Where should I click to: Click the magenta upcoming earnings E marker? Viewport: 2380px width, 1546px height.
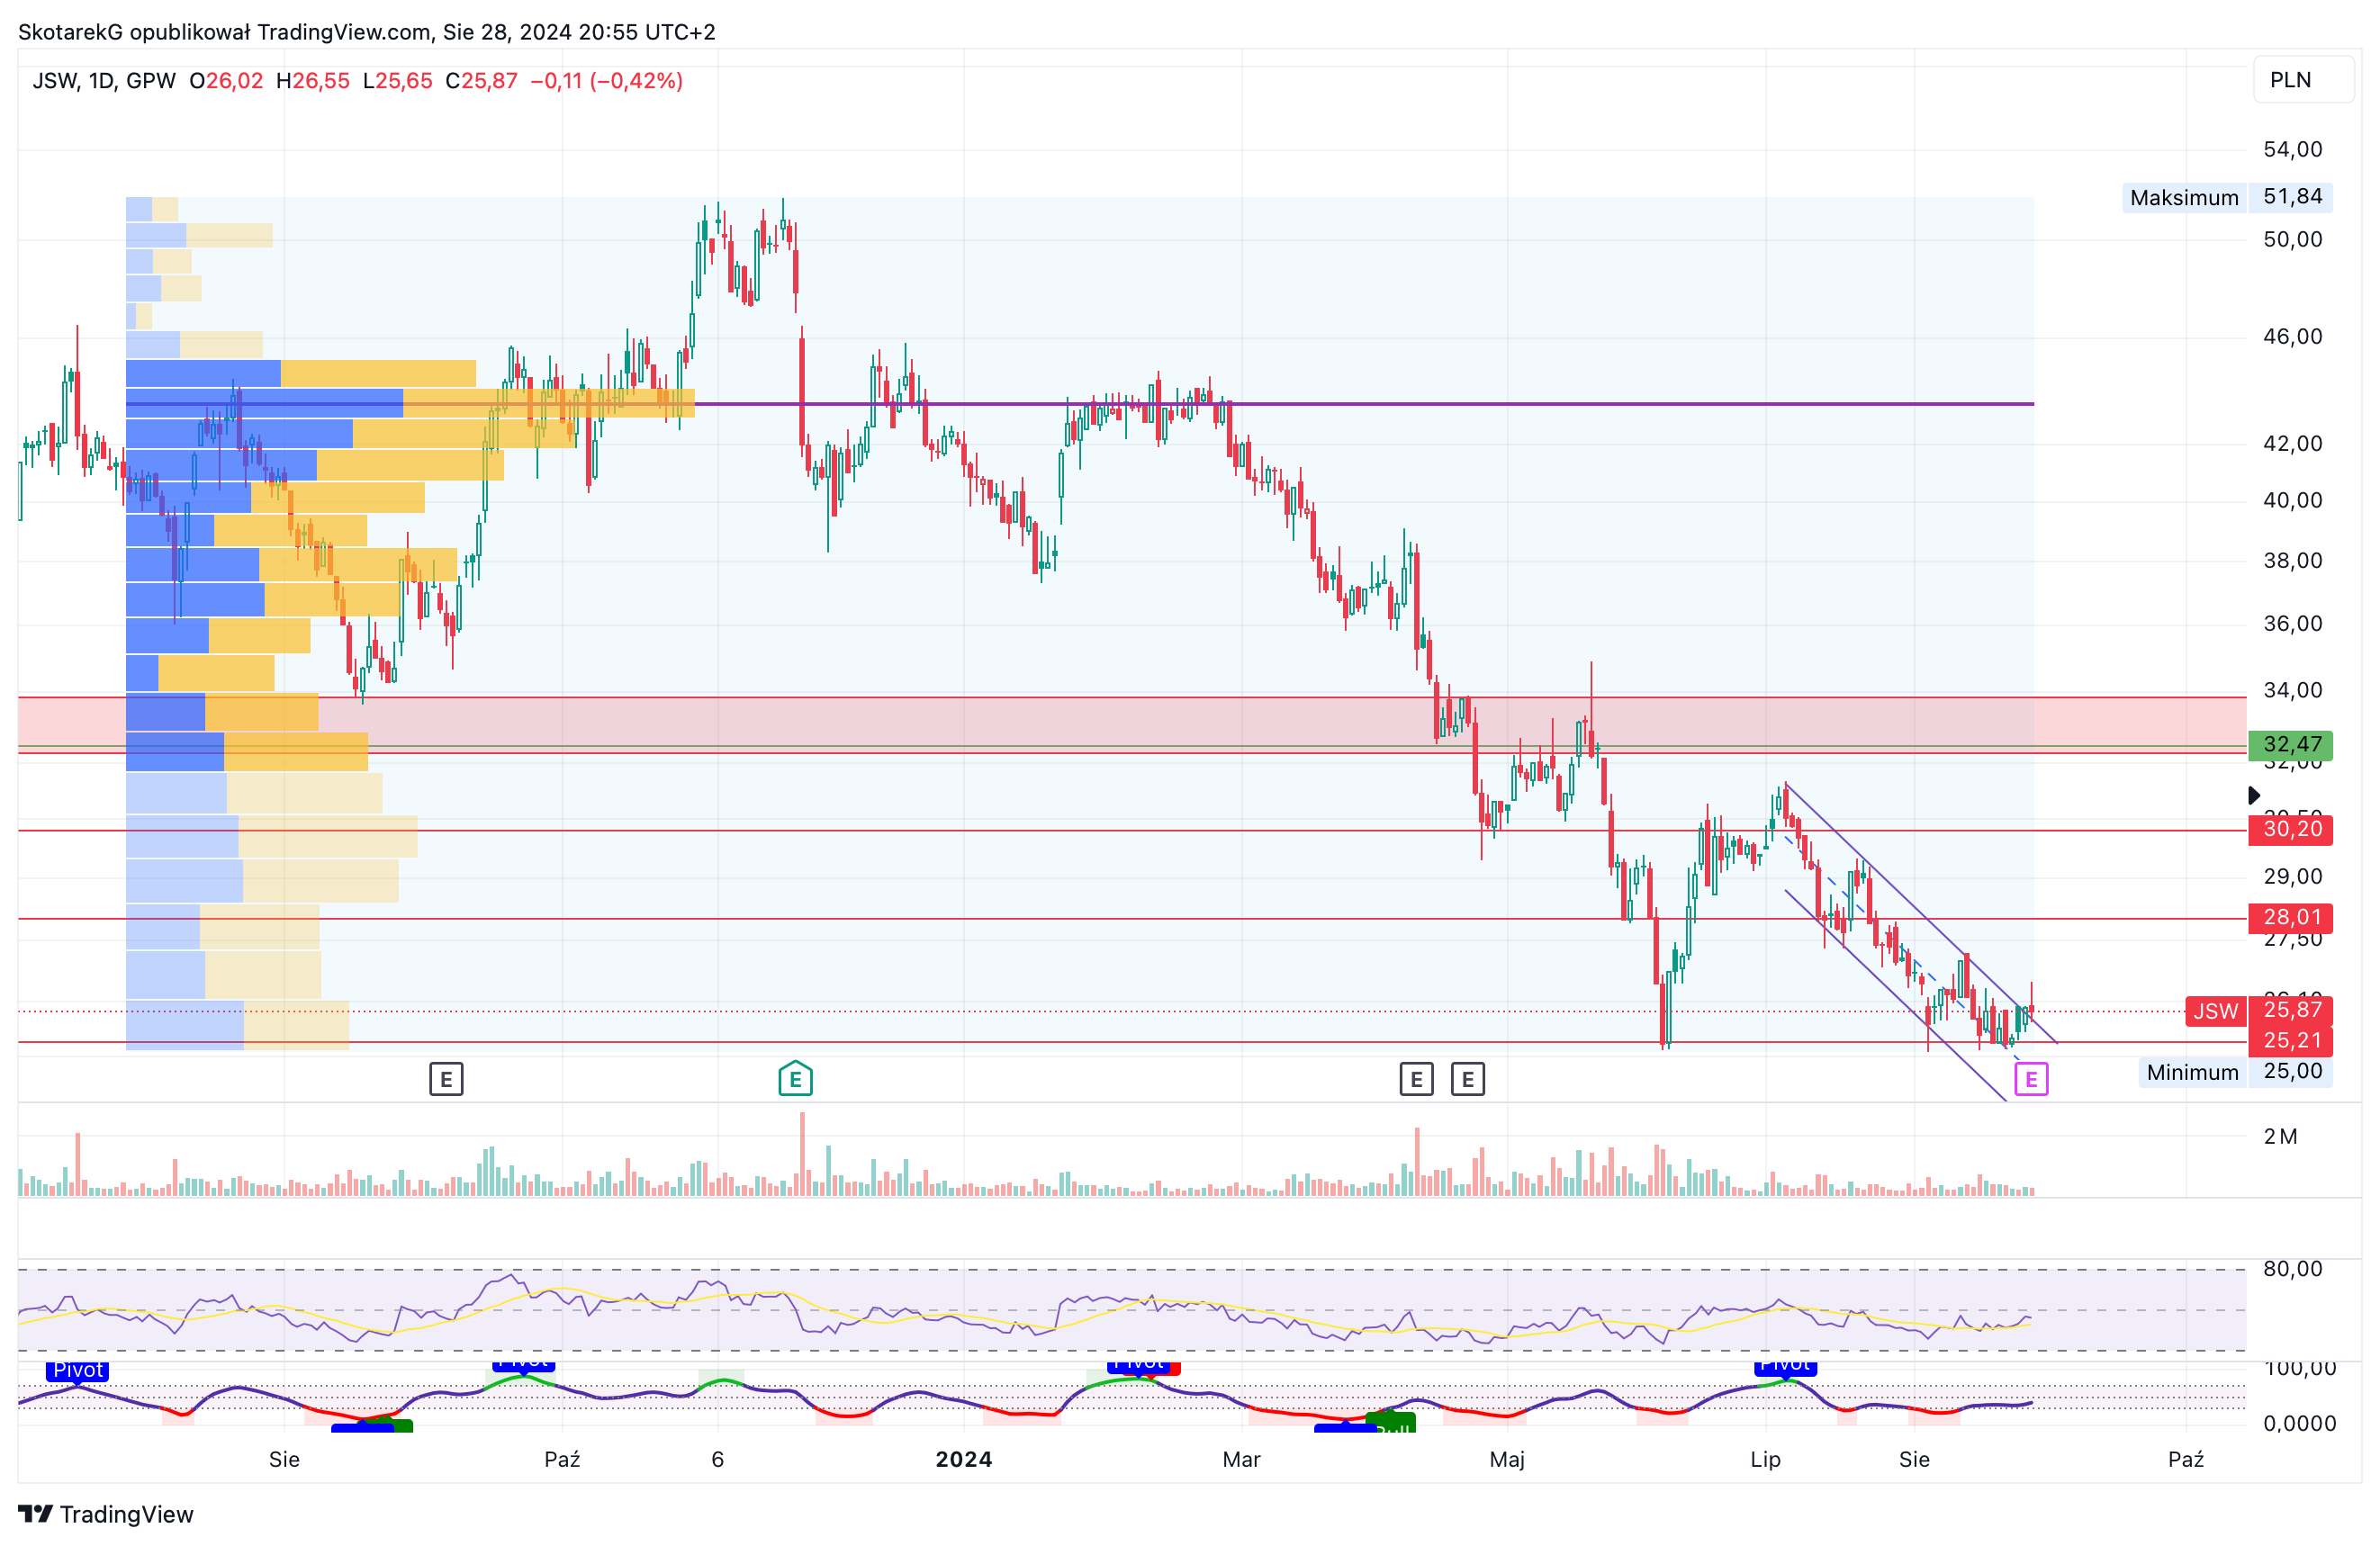pyautogui.click(x=2031, y=1079)
